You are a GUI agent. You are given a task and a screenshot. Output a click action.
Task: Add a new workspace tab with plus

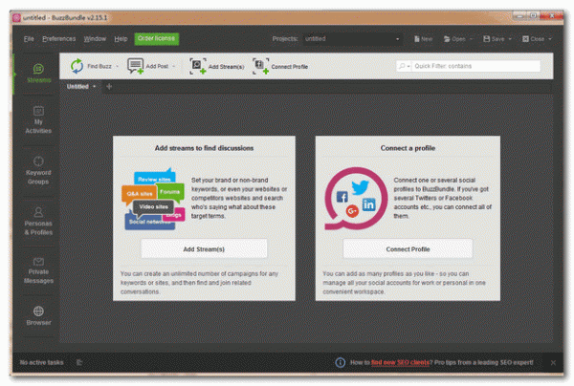click(109, 87)
